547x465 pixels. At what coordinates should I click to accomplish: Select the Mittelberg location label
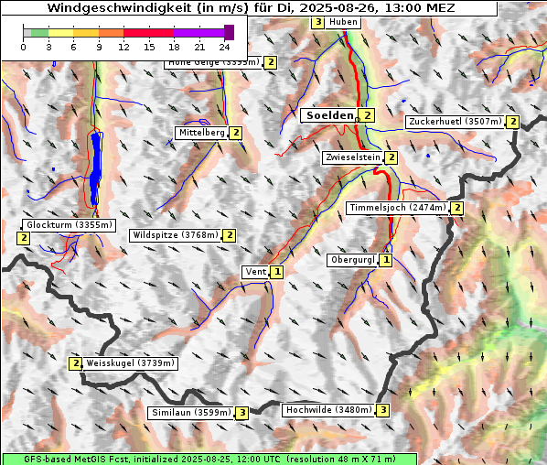coord(201,133)
